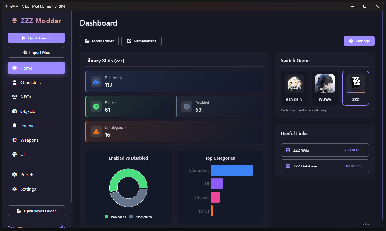Click the Total Mods stat icon
The width and height of the screenshot is (386, 231).
[x=96, y=81]
